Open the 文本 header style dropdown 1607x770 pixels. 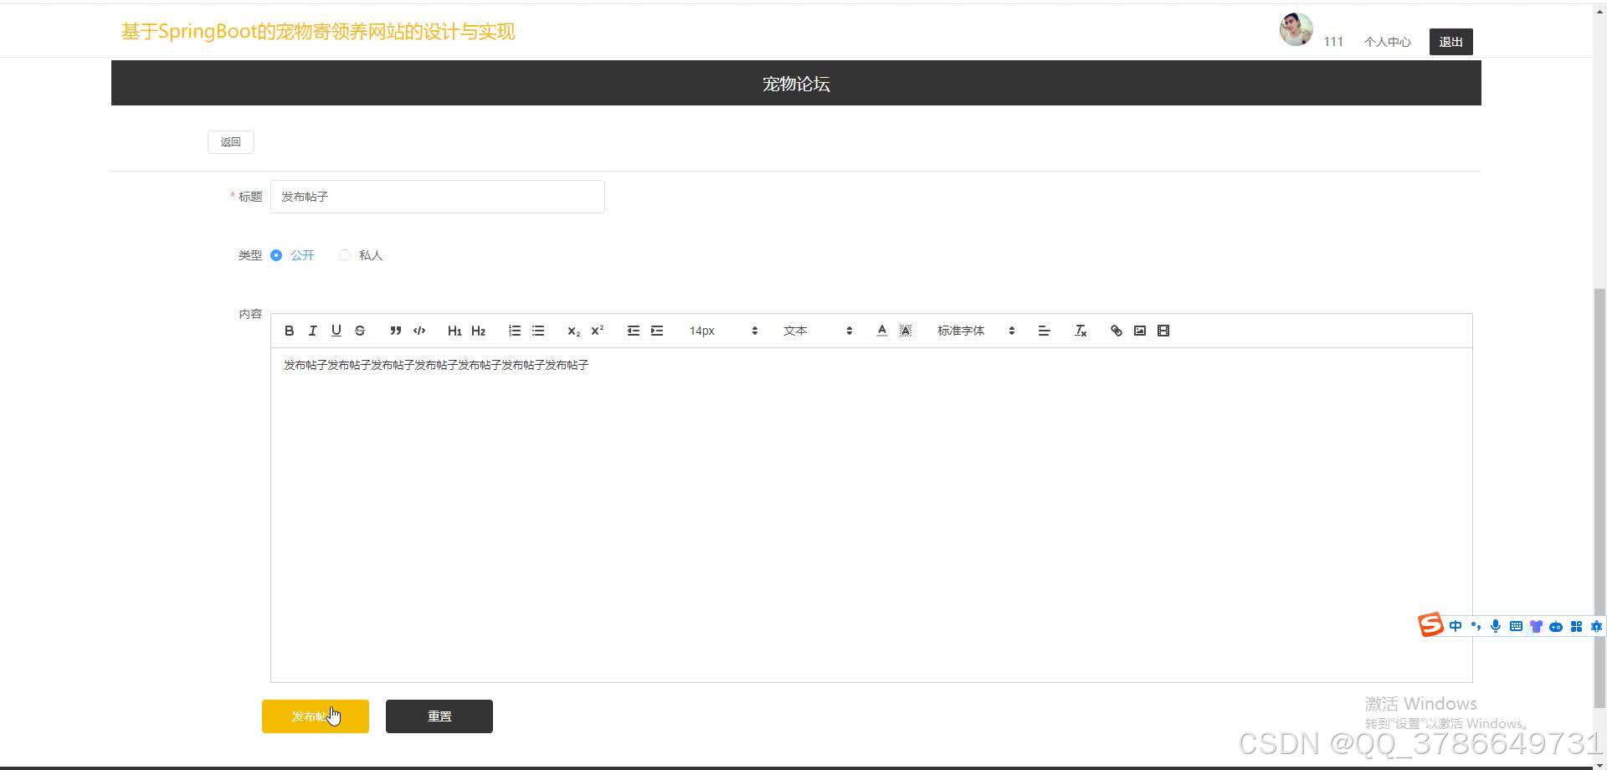(x=818, y=331)
